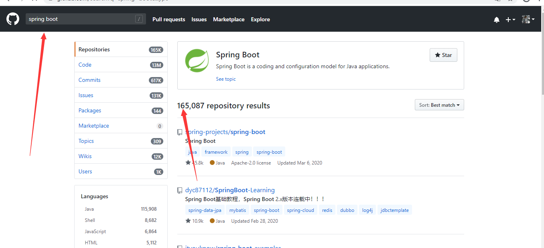Filter by Java language
This screenshot has height=248, width=544.
click(x=121, y=209)
